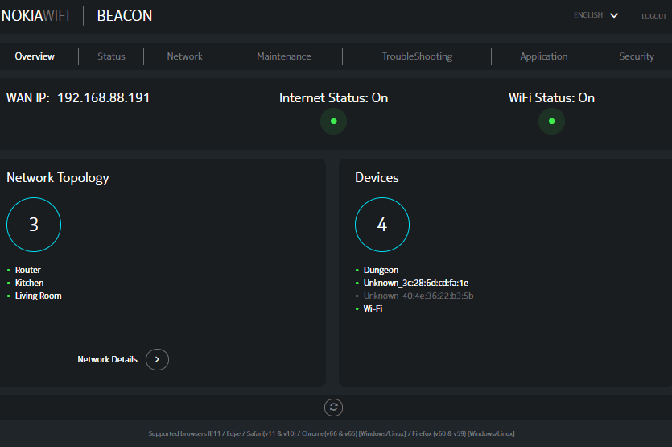
Task: Select the Kitchen beacon in topology list
Action: coord(29,284)
